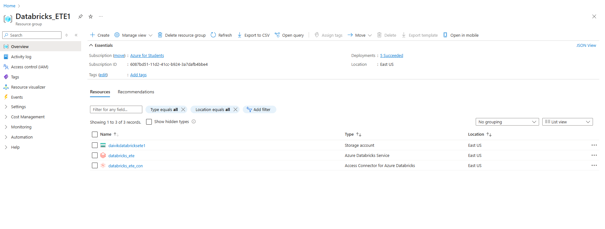The width and height of the screenshot is (605, 229).
Task: Sort by Name column
Action: 109,134
